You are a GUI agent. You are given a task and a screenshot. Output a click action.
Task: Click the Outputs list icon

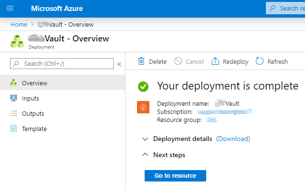click(x=13, y=113)
